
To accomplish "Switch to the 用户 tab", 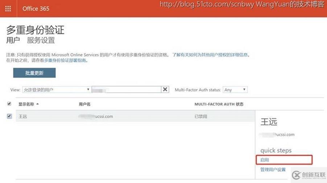I will coord(13,40).
